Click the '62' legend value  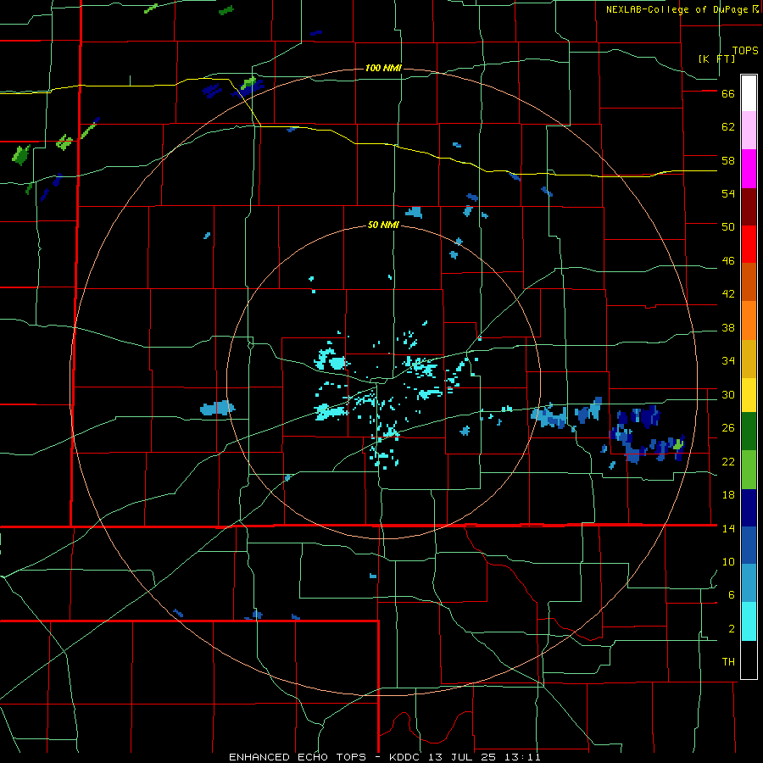(x=728, y=127)
